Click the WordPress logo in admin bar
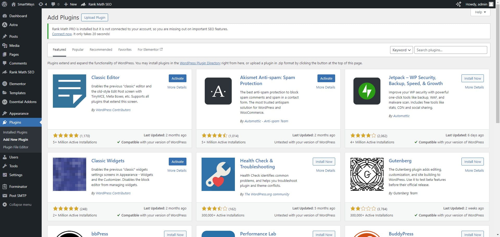 click(4, 4)
